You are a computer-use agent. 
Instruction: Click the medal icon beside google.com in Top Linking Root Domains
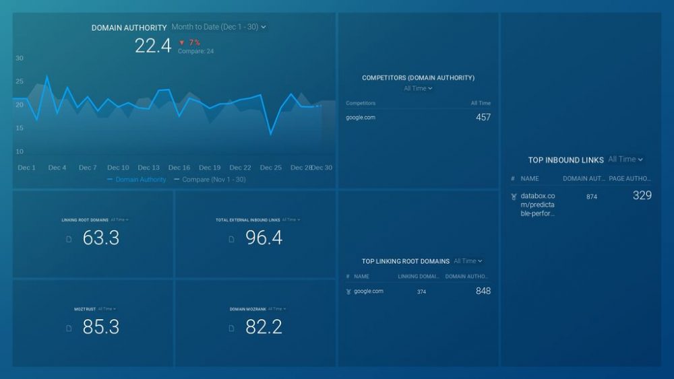[348, 291]
